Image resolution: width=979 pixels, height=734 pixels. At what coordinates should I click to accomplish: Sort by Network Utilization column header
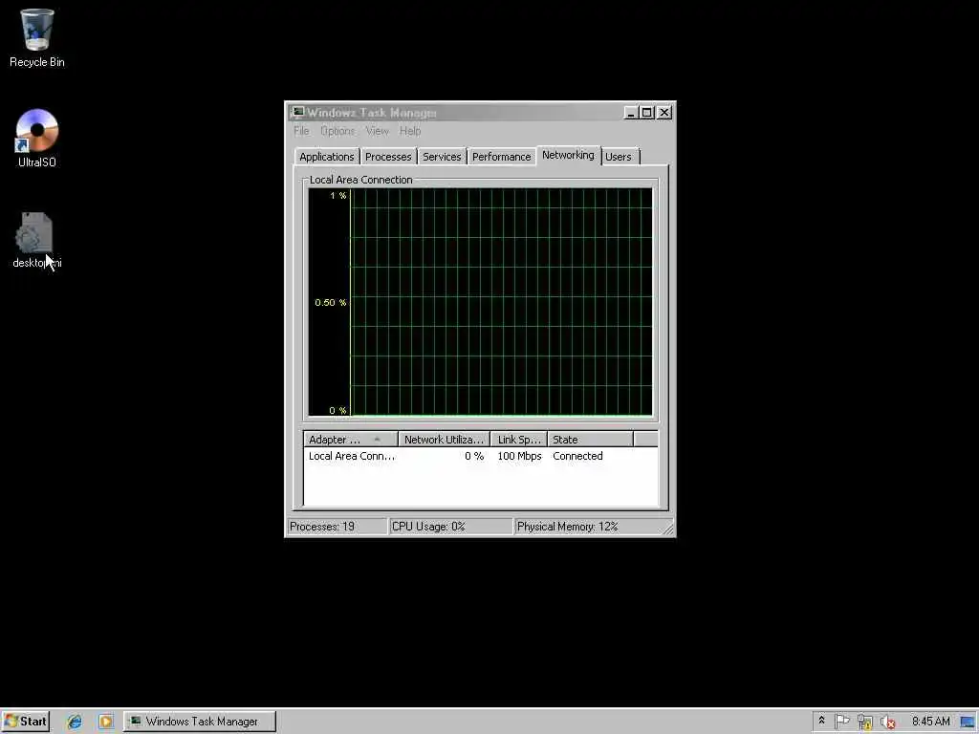[444, 440]
